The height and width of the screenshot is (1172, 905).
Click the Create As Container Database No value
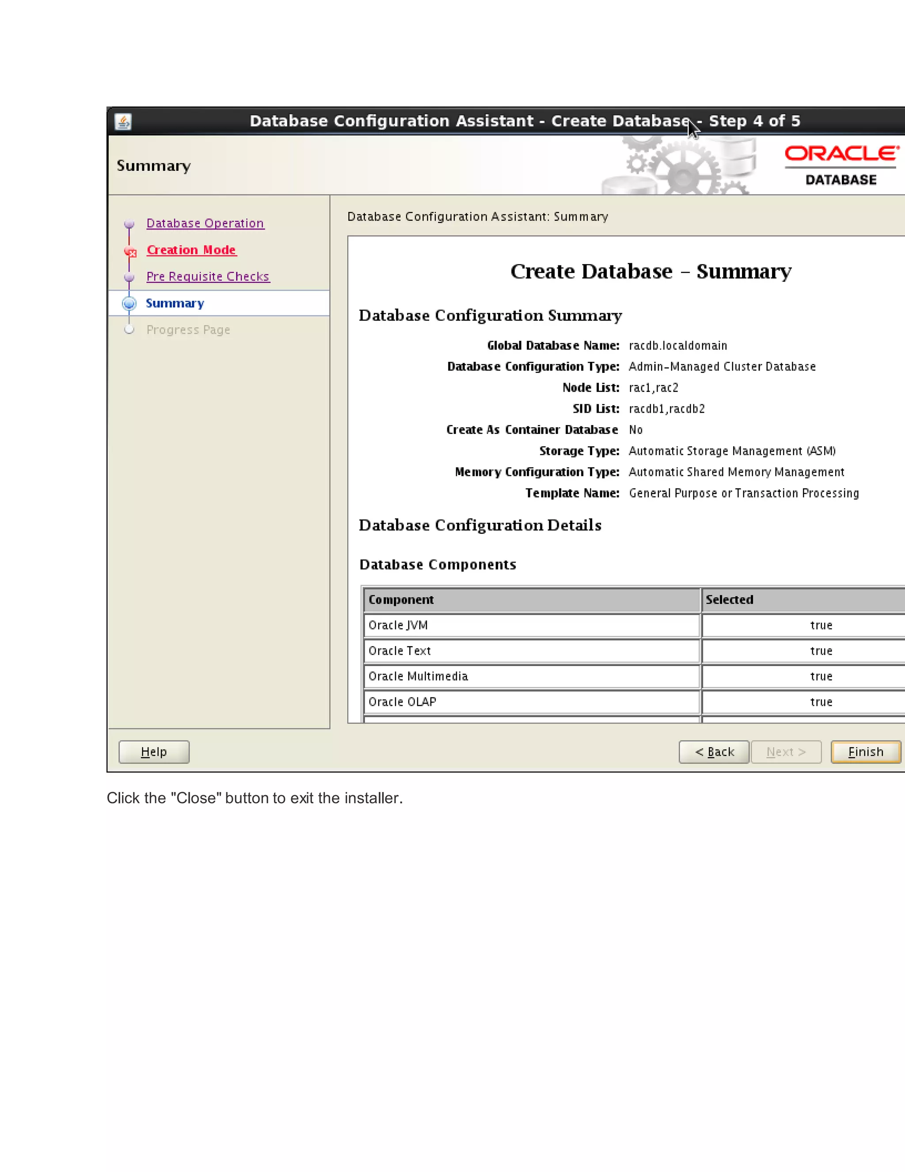point(636,430)
